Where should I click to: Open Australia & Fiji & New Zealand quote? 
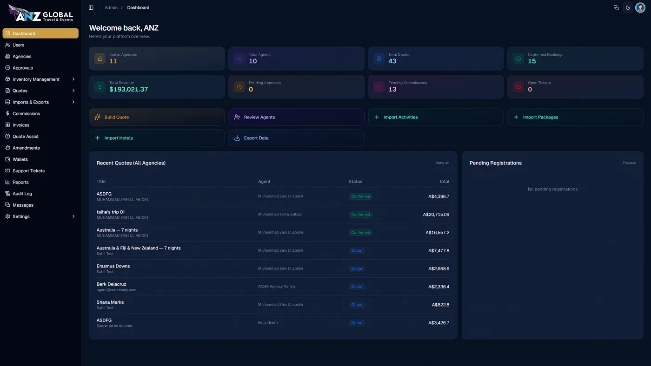[x=273, y=250]
